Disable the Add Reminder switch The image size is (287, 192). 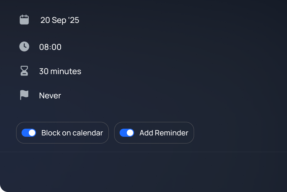point(127,133)
